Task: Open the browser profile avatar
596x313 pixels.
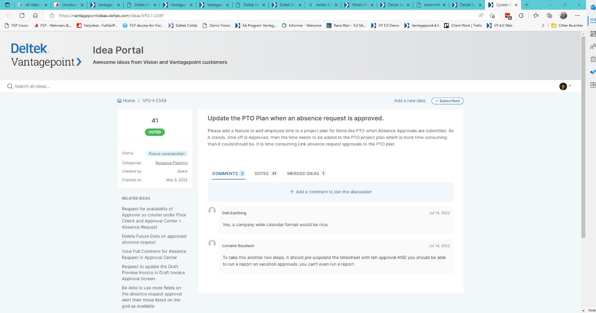Action: pyautogui.click(x=563, y=15)
